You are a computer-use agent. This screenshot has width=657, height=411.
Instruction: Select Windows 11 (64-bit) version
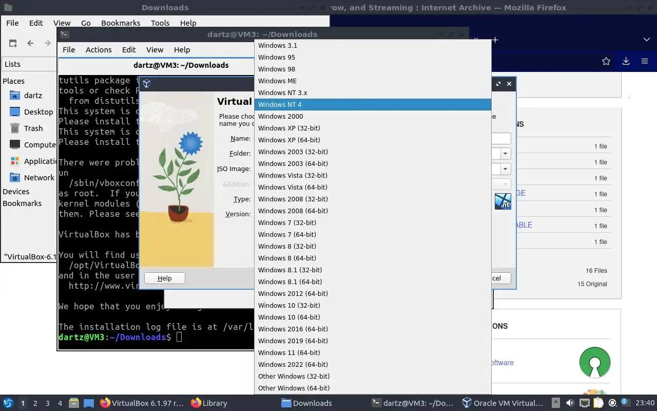coord(373,352)
